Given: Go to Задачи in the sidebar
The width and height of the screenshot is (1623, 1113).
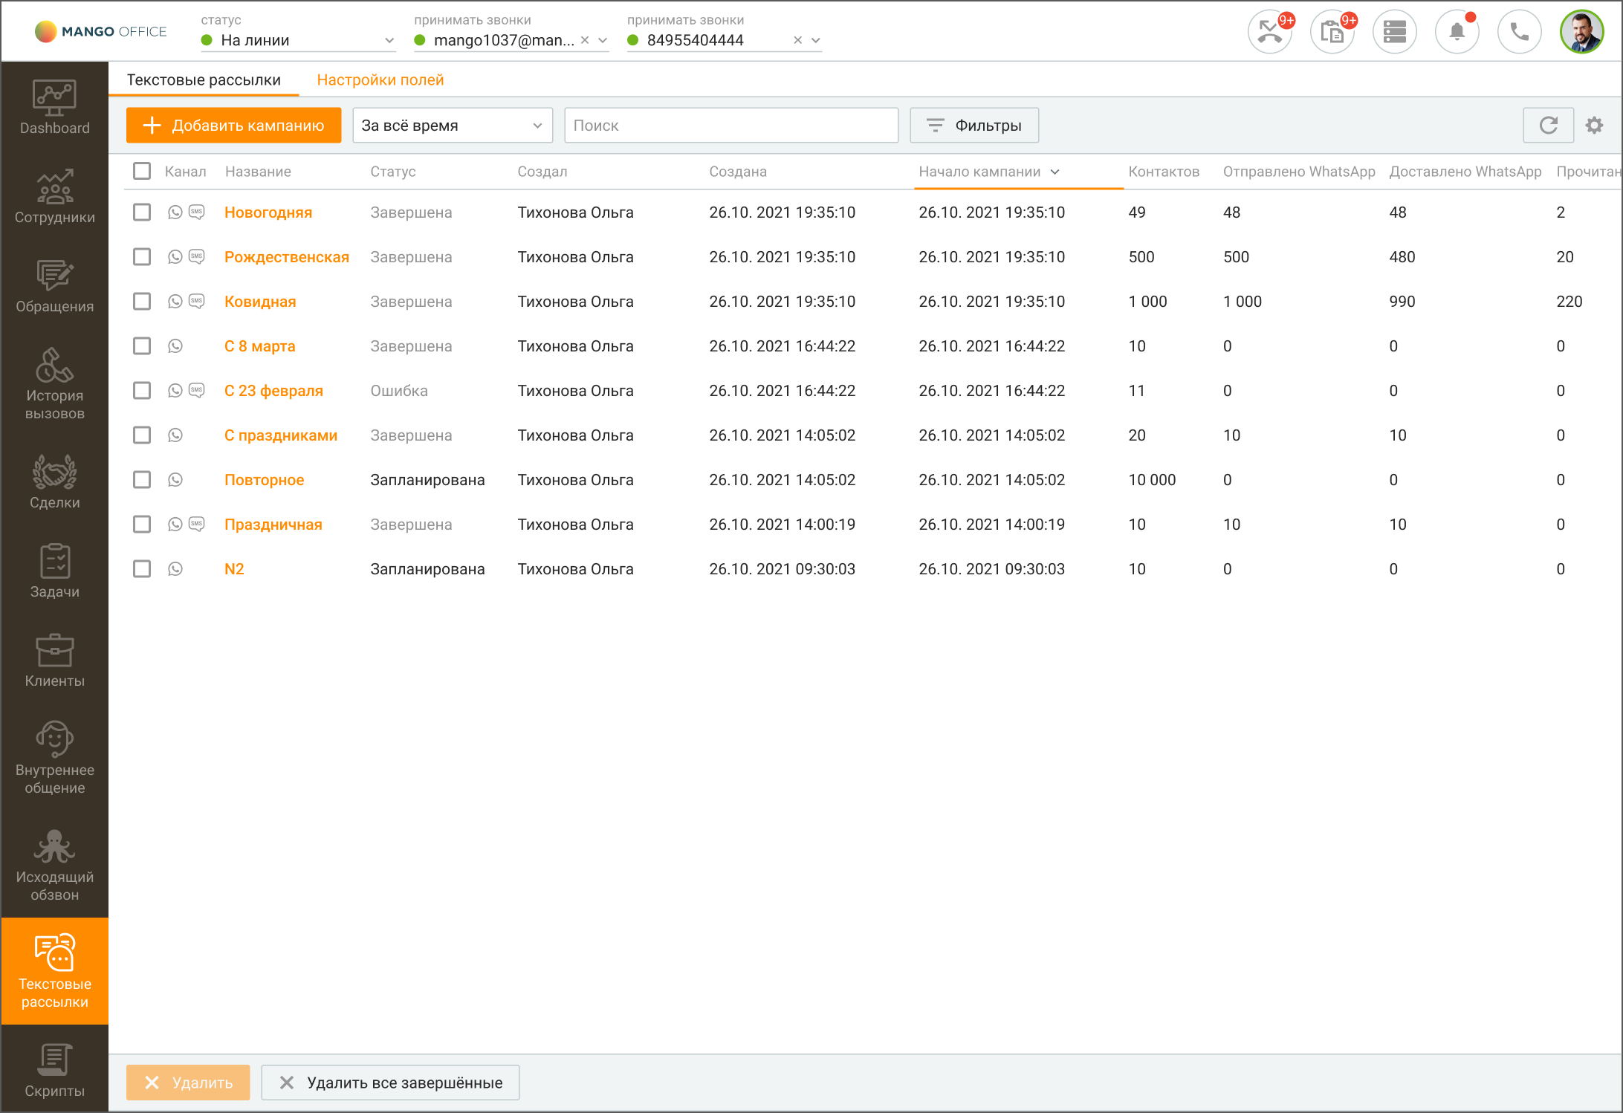Looking at the screenshot, I should click(x=54, y=571).
